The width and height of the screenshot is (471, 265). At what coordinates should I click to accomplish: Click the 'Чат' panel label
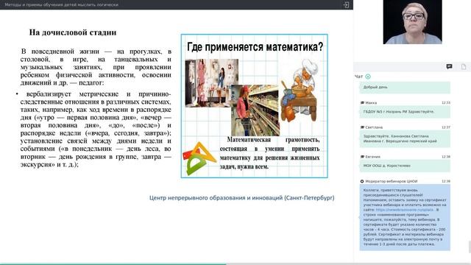pos(358,77)
